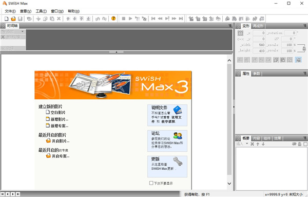308x197 pixels.
Task: Click the Play triangle in the toolbar
Action: pyautogui.click(x=130, y=19)
